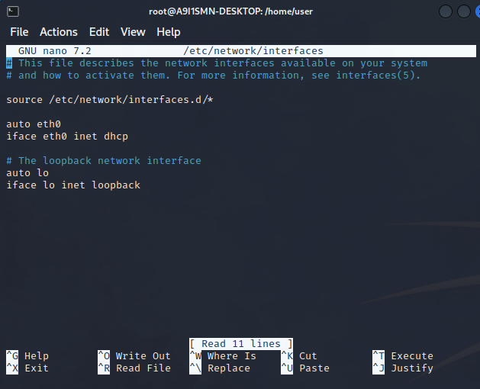Click the ^T Execute shortcut

pos(403,356)
